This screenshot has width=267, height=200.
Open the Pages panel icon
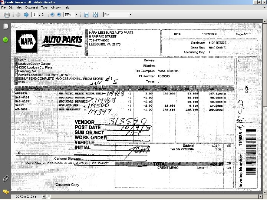tap(6, 26)
